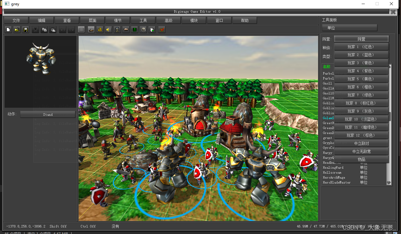The image size is (401, 234).
Task: Select Gnoll in the unit list
Action: 328,83
